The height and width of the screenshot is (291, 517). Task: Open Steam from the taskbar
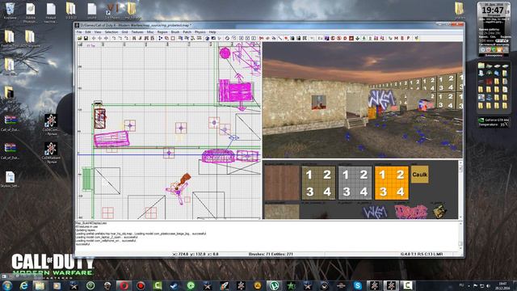(174, 285)
